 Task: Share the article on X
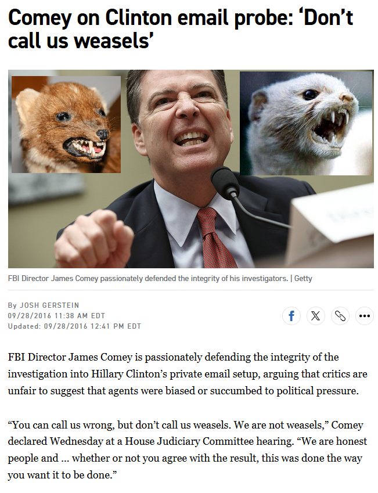pos(316,315)
